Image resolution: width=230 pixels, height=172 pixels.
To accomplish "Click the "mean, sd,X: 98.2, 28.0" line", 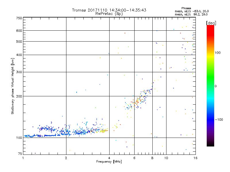I will coord(191,14).
